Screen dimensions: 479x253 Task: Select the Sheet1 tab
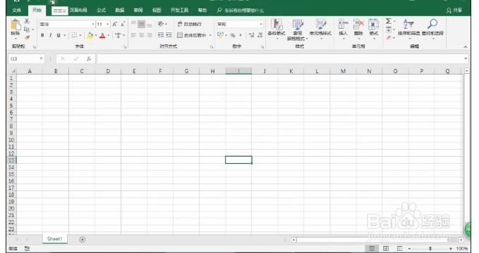(x=55, y=239)
